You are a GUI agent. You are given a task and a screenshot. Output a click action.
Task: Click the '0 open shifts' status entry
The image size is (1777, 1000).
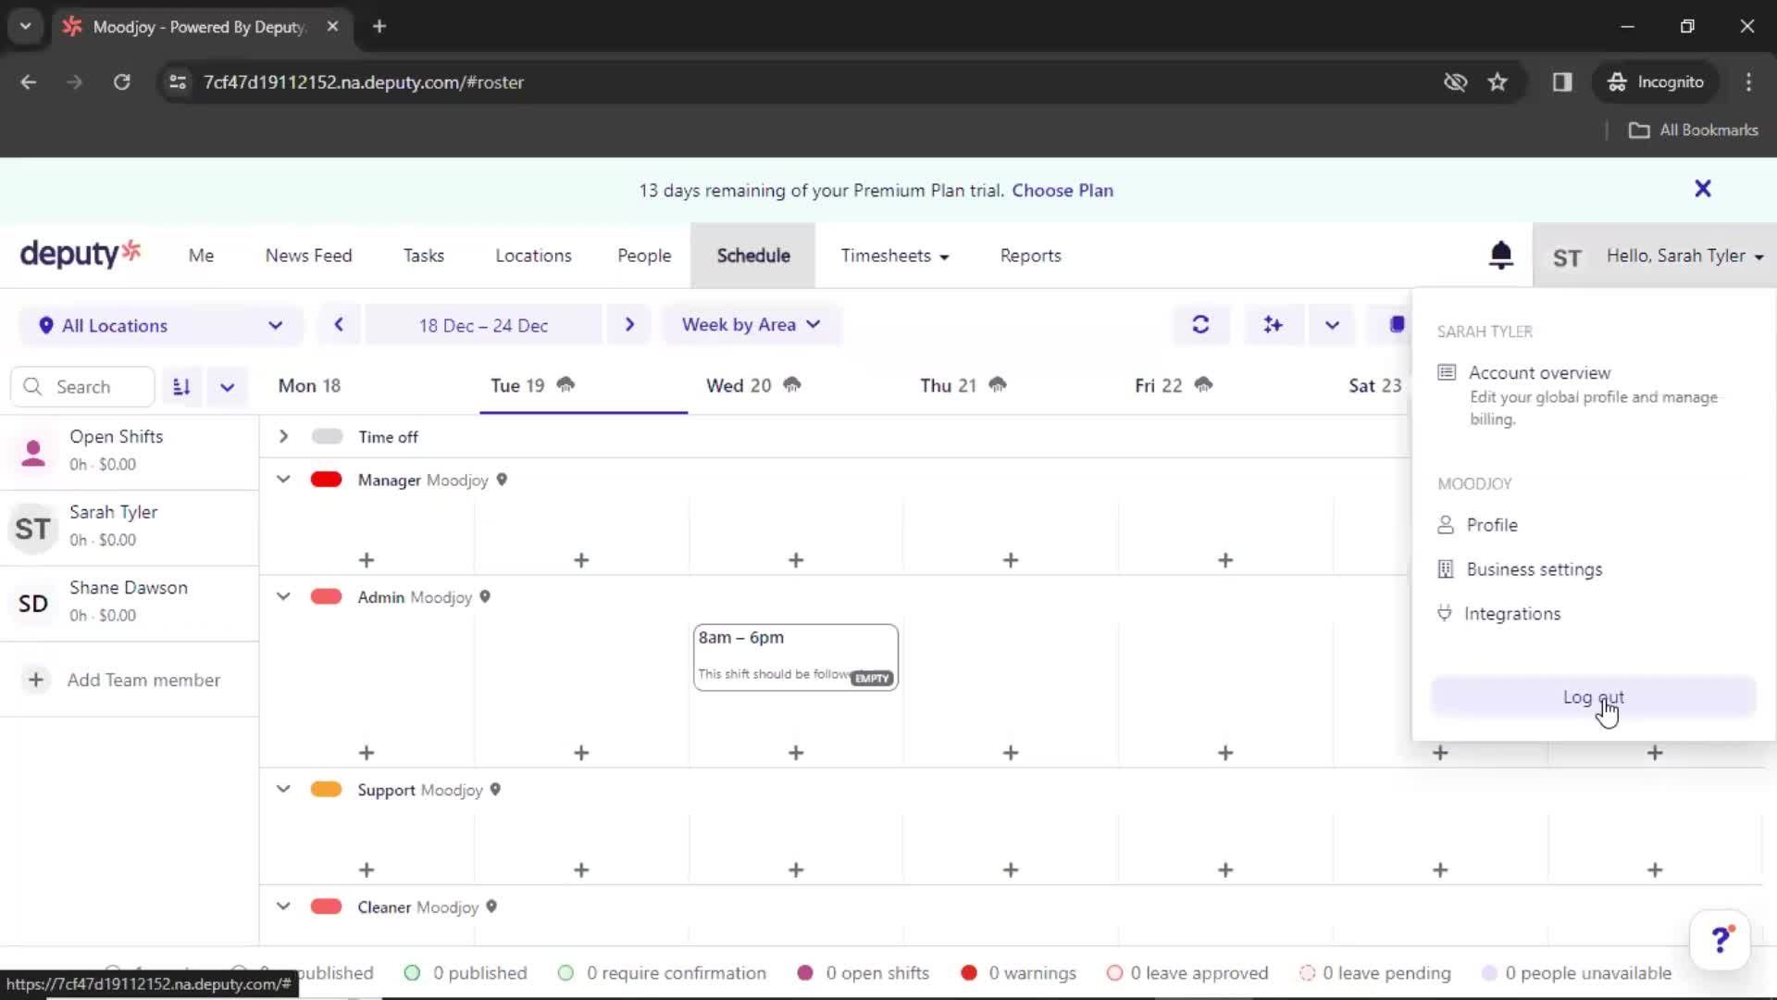point(863,973)
